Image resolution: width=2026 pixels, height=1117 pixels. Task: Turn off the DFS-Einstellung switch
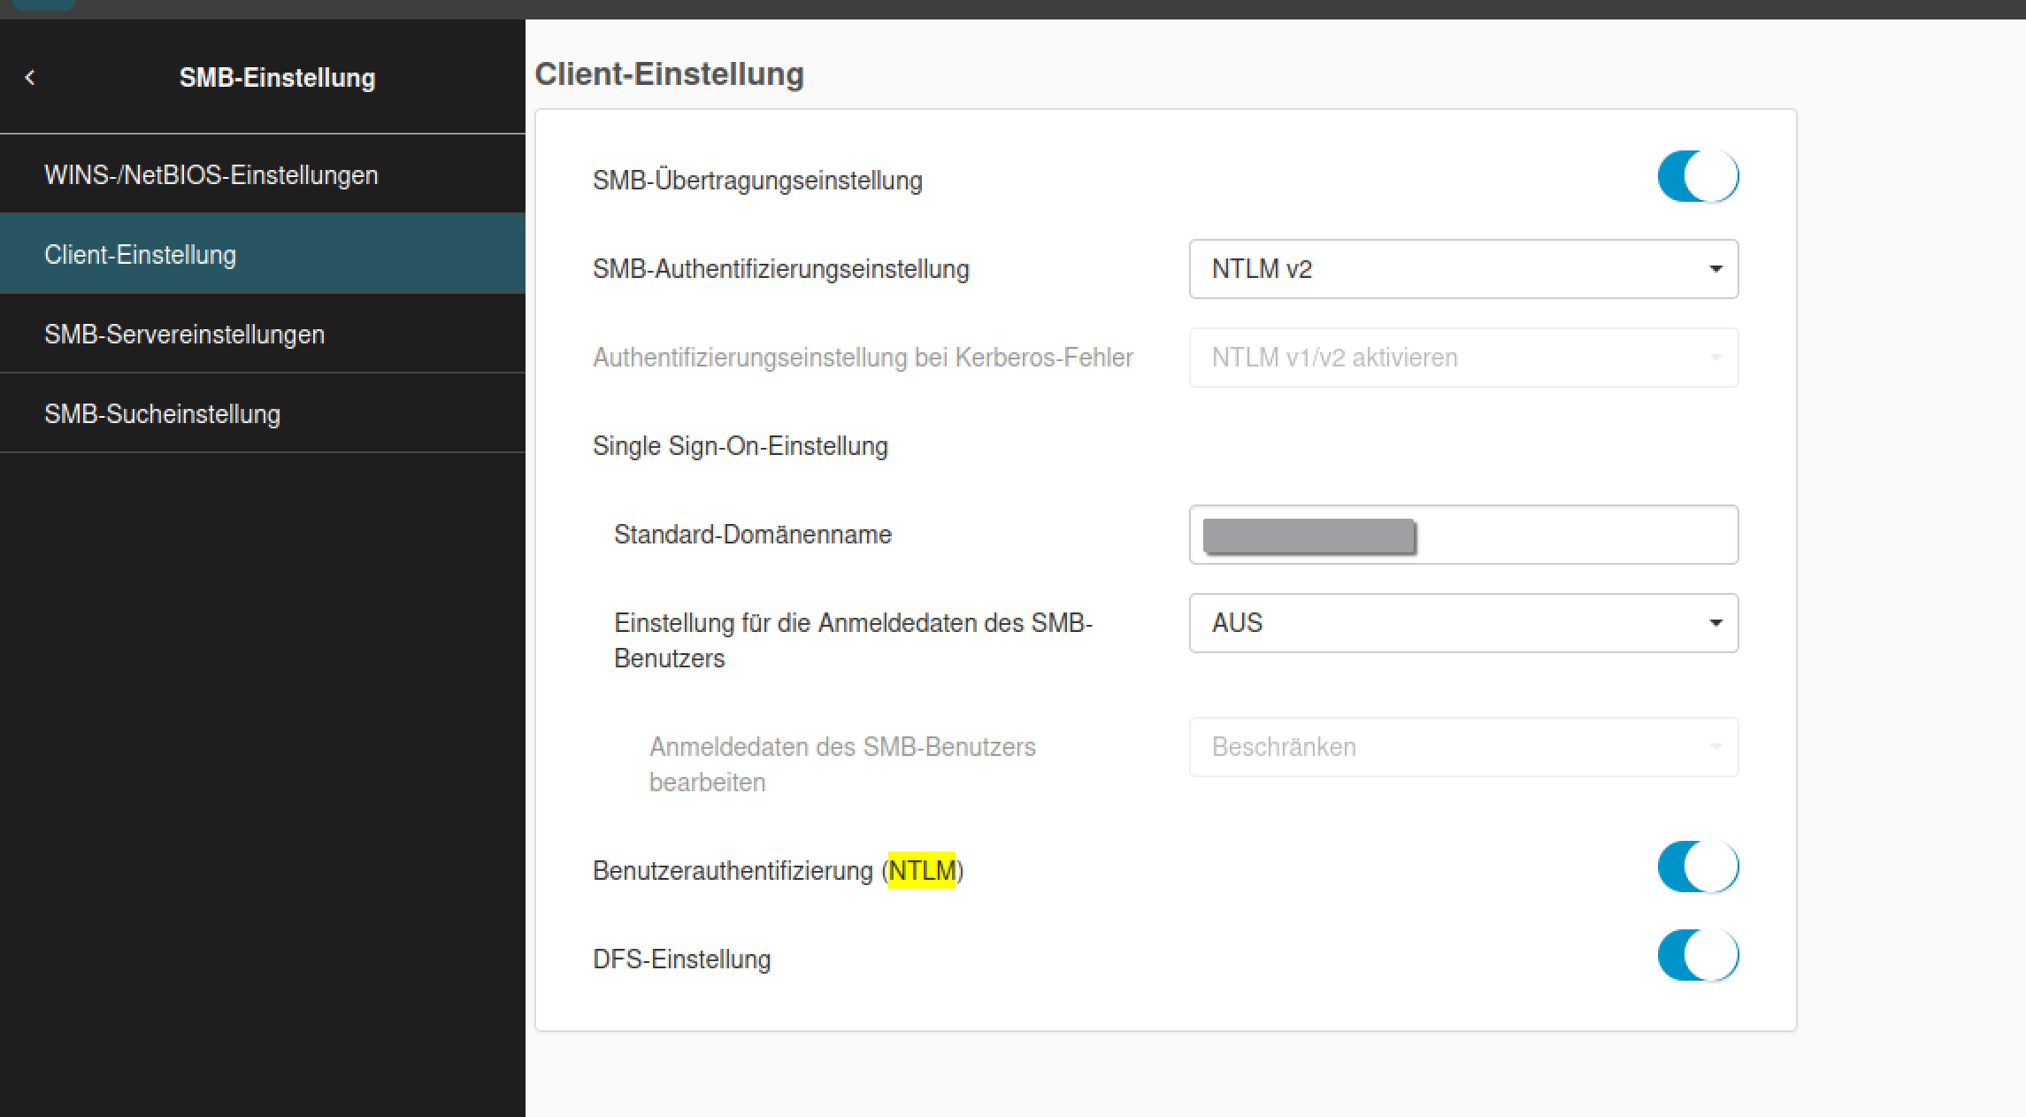[x=1697, y=956]
